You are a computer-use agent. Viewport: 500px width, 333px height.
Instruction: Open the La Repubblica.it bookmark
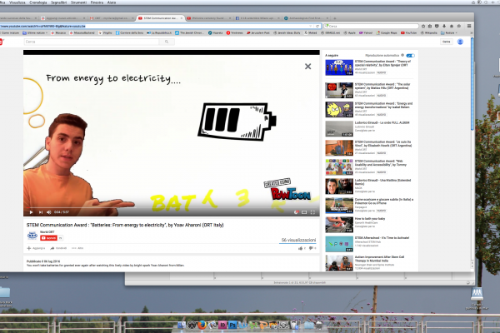[x=159, y=32]
